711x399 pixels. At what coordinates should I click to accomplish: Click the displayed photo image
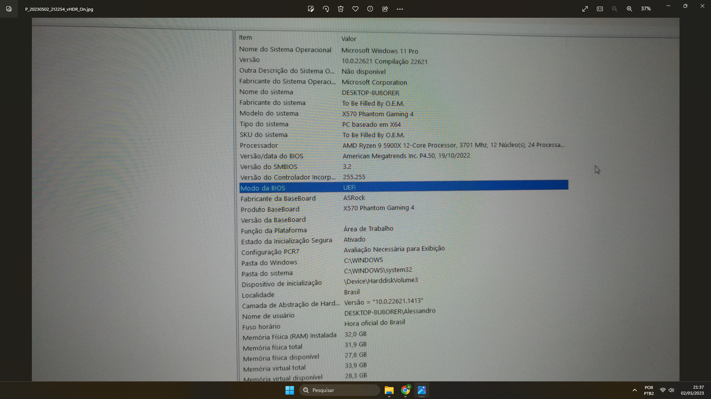(355, 199)
